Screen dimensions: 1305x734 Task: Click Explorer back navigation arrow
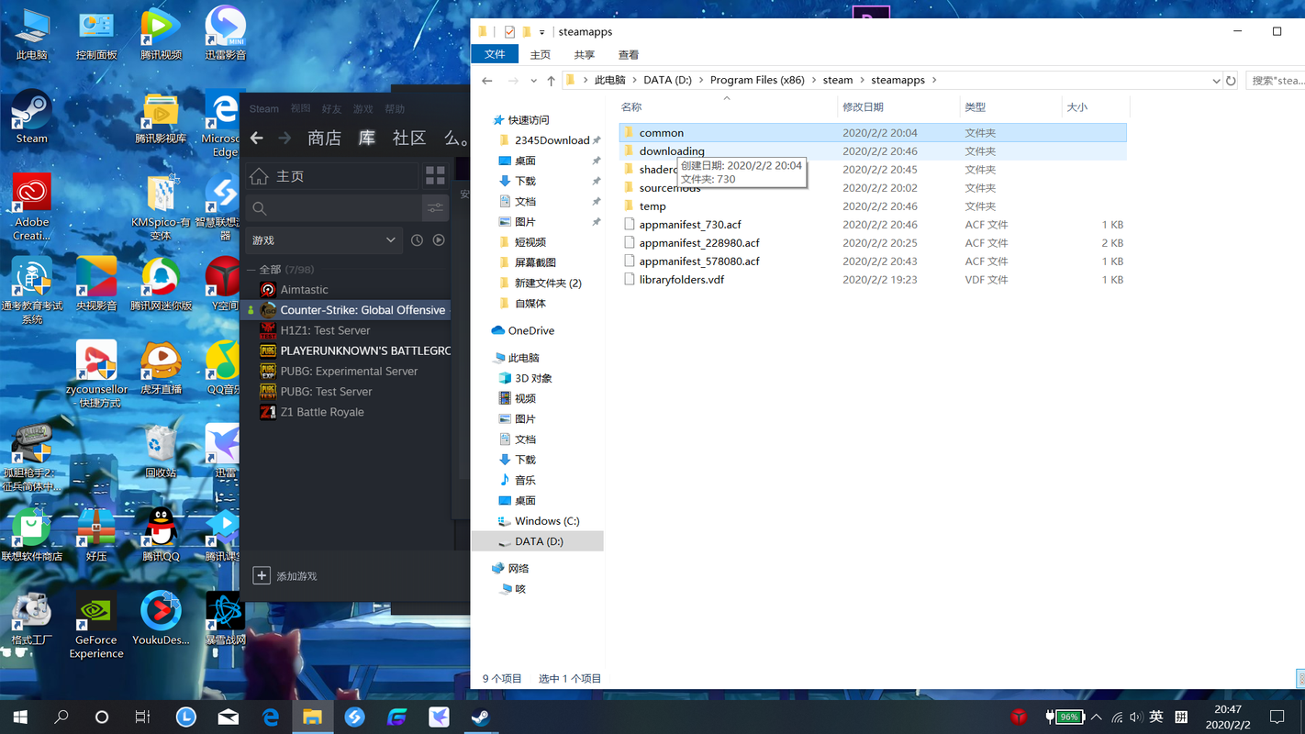487,81
